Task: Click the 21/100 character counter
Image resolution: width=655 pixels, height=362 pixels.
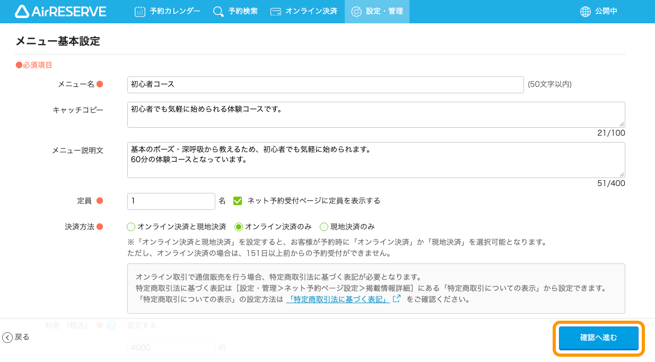Action: pyautogui.click(x=611, y=133)
